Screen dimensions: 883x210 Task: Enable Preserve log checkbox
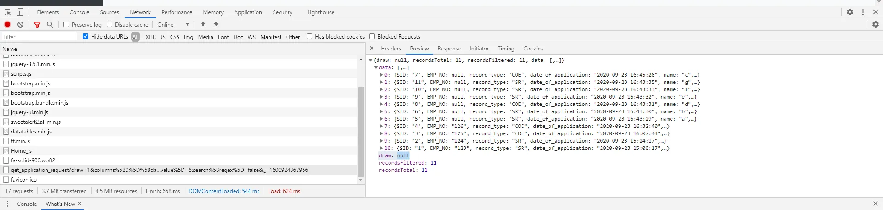(66, 24)
